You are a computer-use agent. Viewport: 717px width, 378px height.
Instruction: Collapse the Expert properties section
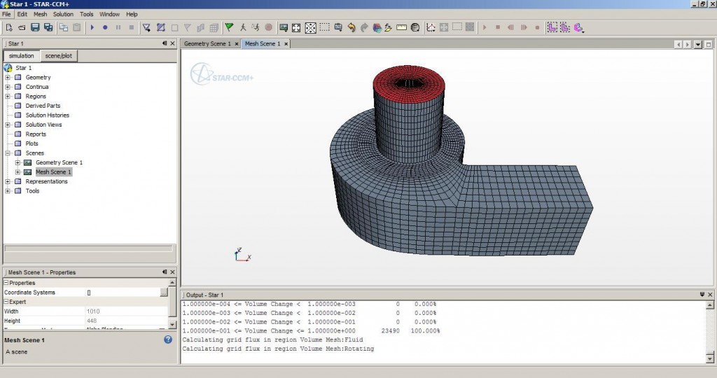[x=6, y=302]
